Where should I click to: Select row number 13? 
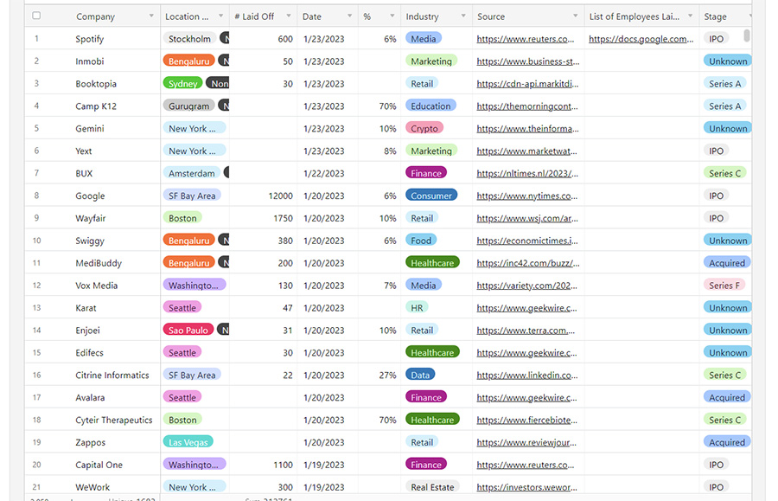pyautogui.click(x=36, y=308)
